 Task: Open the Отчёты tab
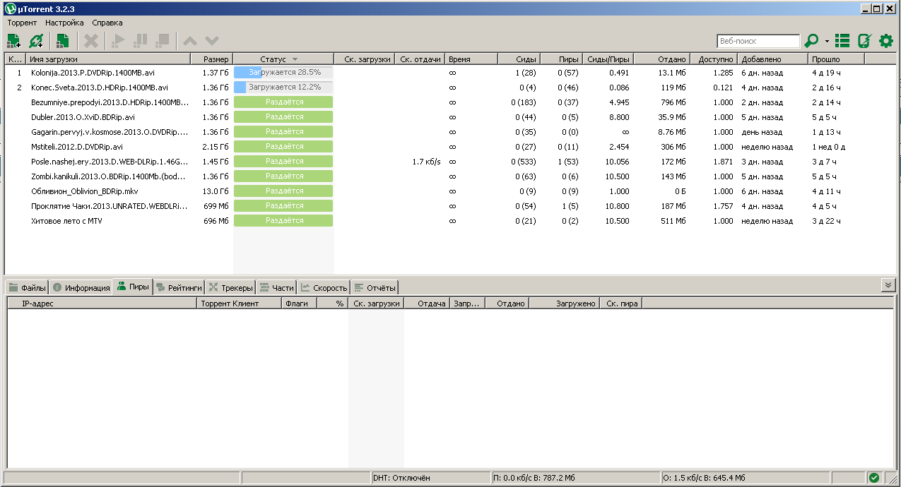375,287
